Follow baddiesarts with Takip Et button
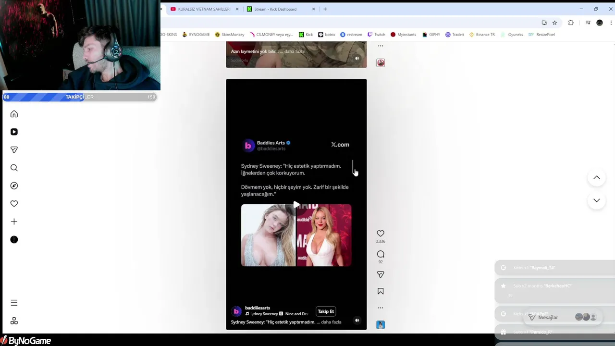Image resolution: width=615 pixels, height=346 pixels. tap(326, 311)
